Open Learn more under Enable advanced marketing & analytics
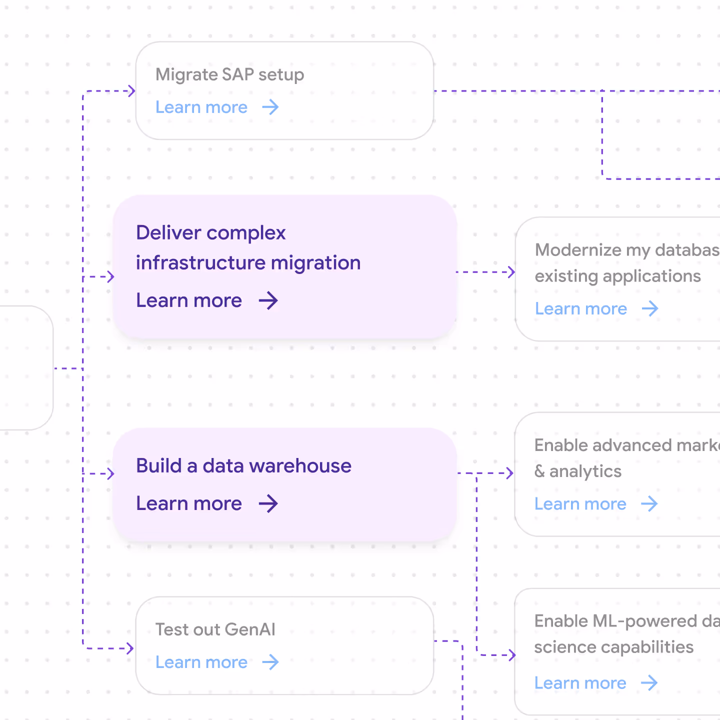Image resolution: width=720 pixels, height=720 pixels. [580, 503]
